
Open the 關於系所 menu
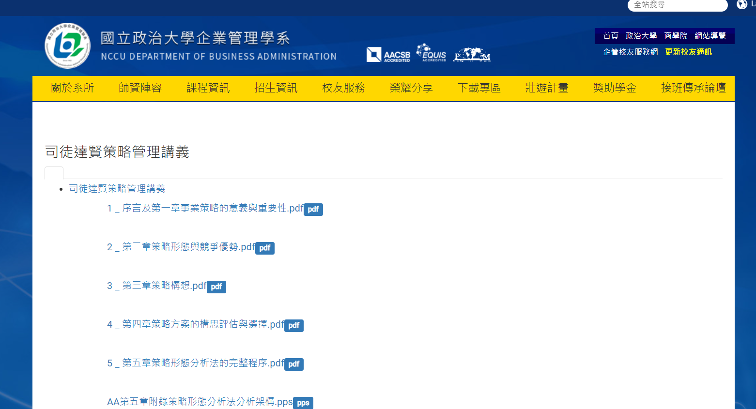coord(73,88)
